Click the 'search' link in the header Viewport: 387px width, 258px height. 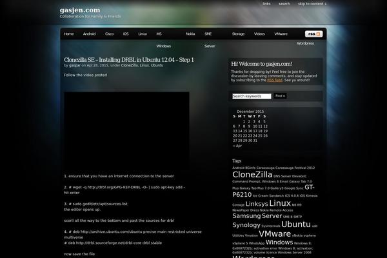pos(284,4)
